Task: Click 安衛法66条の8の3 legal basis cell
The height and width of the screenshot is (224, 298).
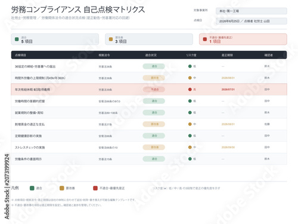Action: [110, 102]
